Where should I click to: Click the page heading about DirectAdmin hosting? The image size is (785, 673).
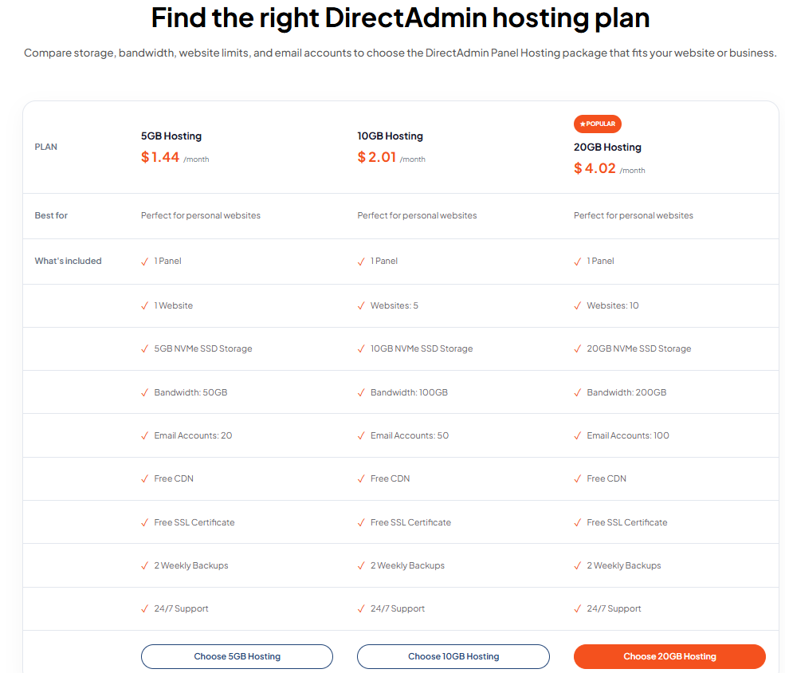pos(401,18)
